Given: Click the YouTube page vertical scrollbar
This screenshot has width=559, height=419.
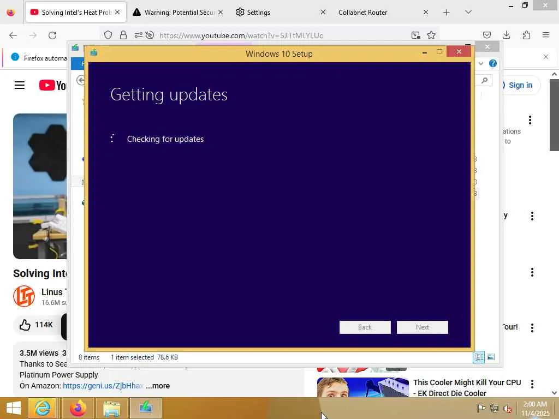Looking at the screenshot, I should click(554, 115).
